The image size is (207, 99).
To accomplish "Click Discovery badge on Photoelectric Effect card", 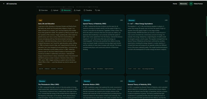I will [x=42, y=81].
